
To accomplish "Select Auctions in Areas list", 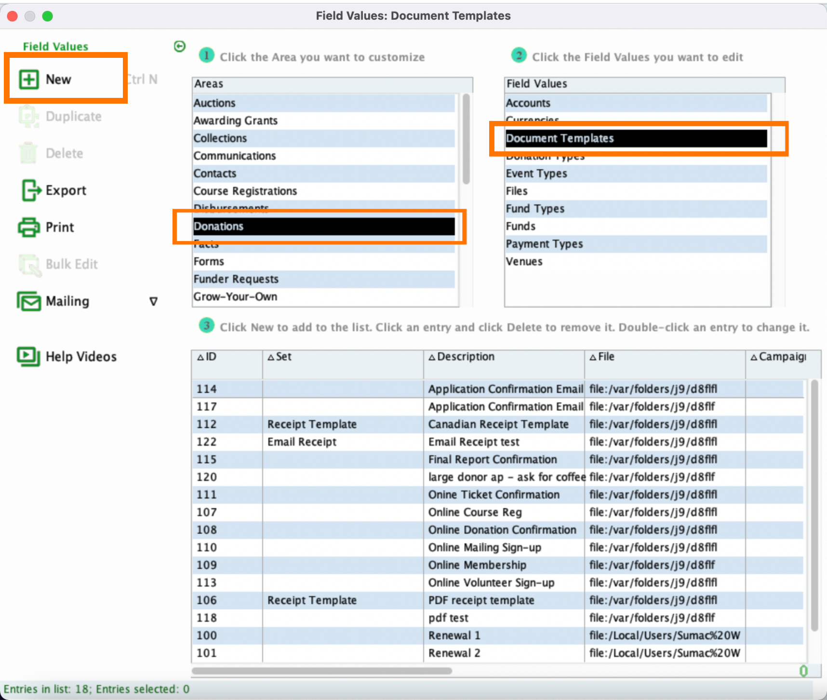I will (x=323, y=103).
